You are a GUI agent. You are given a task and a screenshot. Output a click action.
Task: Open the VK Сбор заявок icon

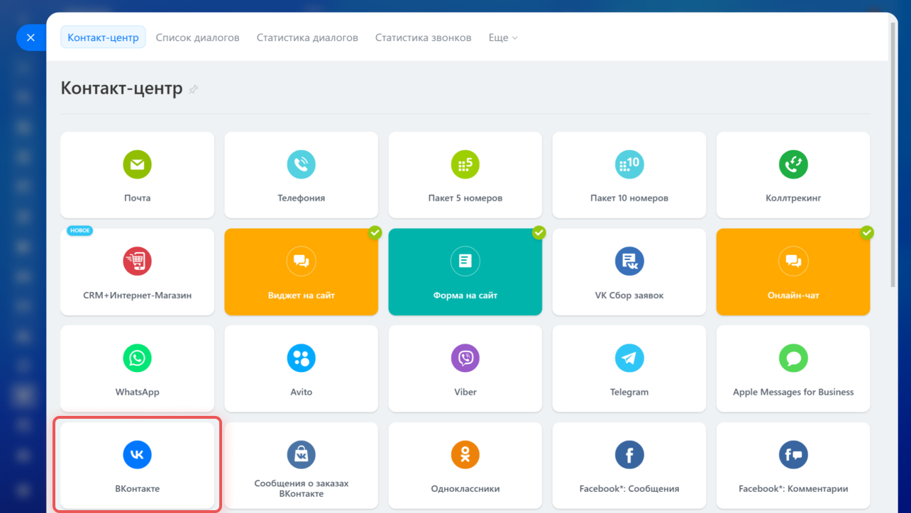[x=629, y=261]
